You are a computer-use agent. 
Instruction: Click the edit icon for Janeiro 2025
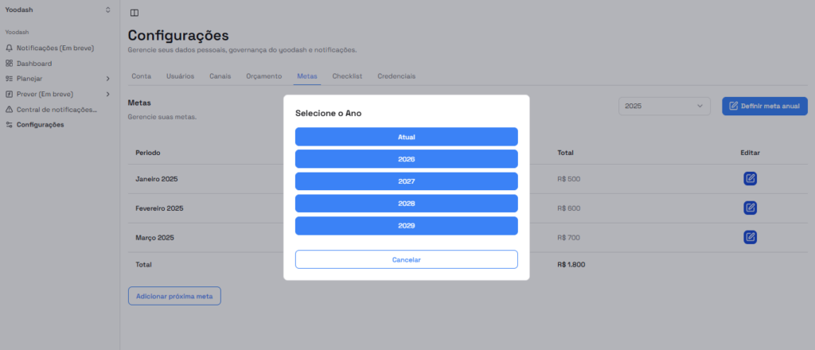[750, 178]
